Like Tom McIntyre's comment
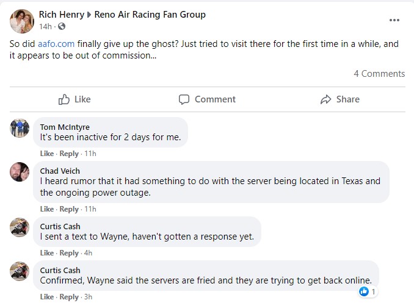The width and height of the screenshot is (414, 303). tap(47, 154)
